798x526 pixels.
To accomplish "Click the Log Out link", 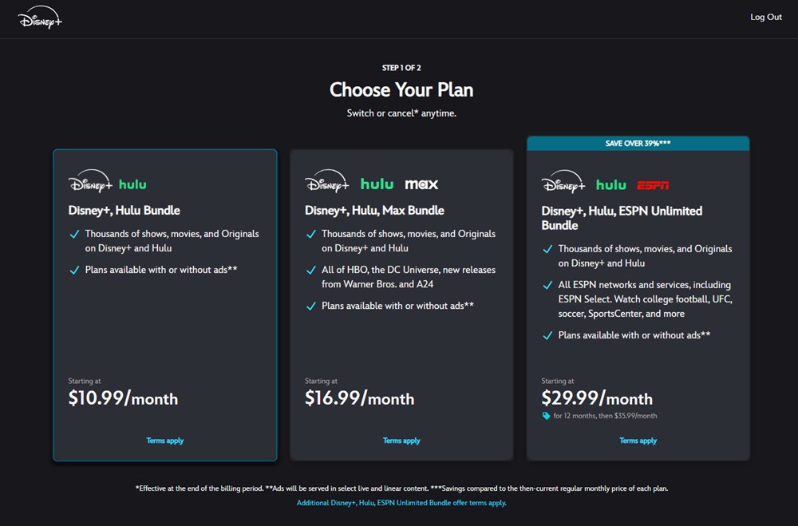I will [x=766, y=17].
